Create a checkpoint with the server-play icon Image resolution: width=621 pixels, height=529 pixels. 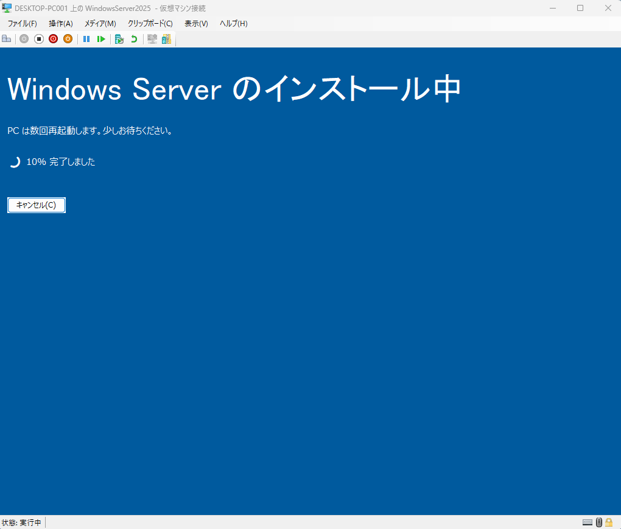click(119, 39)
